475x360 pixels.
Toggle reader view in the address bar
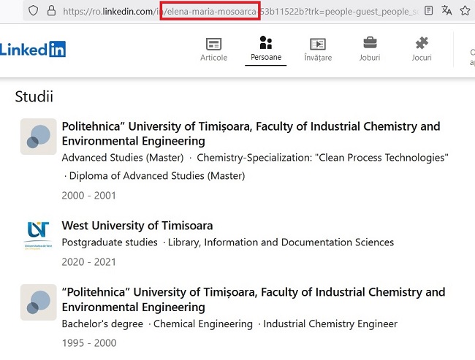pyautogui.click(x=428, y=11)
